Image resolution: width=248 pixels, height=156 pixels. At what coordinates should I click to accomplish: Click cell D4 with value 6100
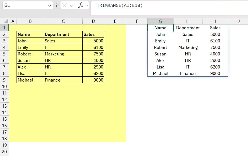click(93, 47)
